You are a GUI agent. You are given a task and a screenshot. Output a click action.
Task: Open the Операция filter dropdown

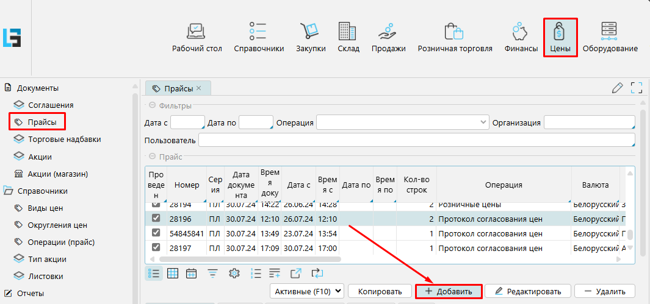point(403,122)
